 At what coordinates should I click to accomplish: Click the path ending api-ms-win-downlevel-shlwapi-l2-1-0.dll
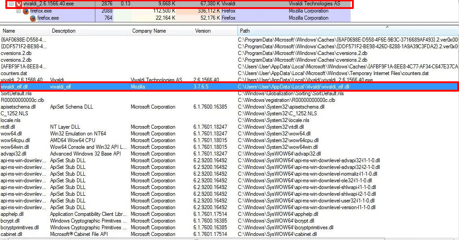[307, 194]
